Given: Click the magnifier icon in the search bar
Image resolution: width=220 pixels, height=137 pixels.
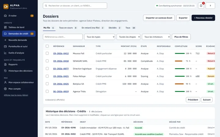Looking at the screenshot, I should 46,6.
